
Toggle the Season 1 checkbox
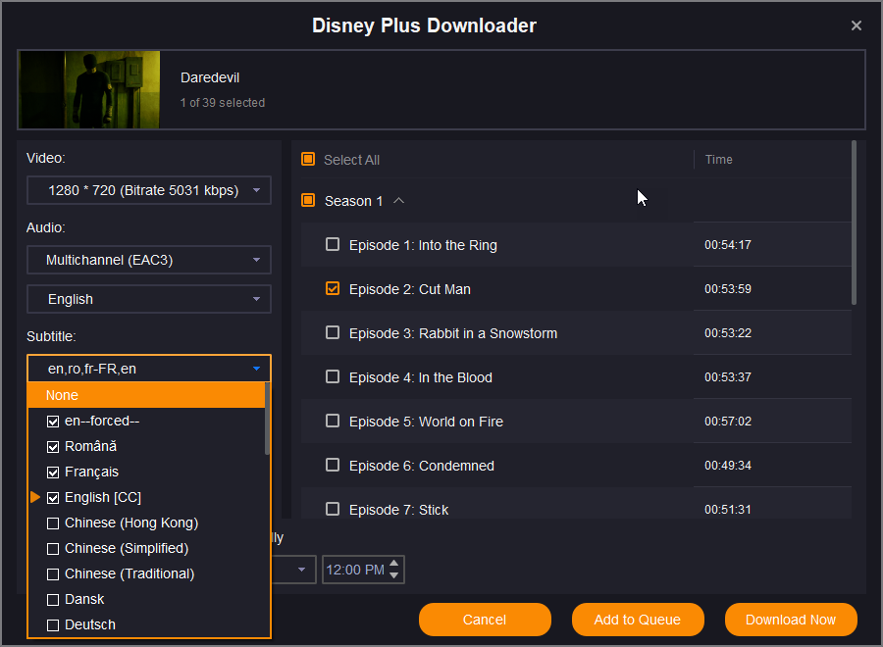(308, 200)
